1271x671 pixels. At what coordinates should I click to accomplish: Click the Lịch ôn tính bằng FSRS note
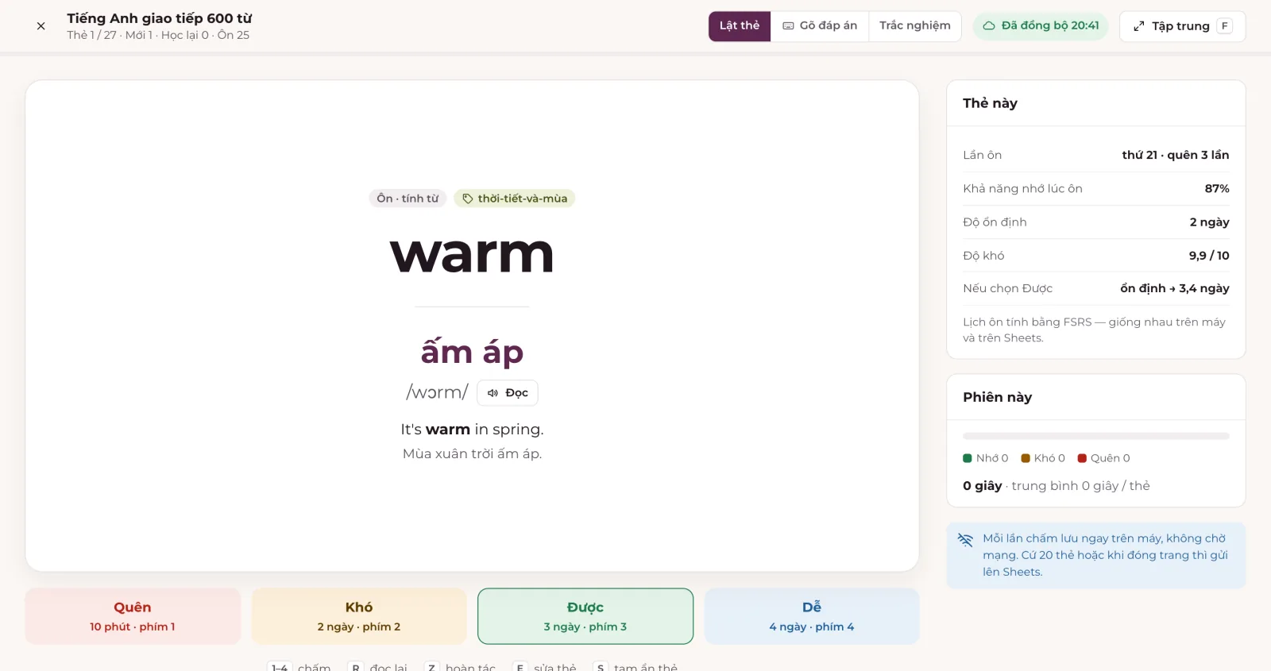pyautogui.click(x=1094, y=330)
